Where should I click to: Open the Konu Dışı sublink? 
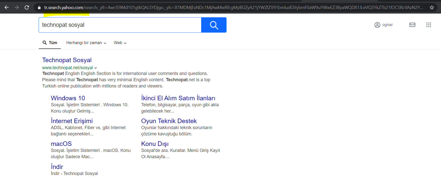coord(155,144)
